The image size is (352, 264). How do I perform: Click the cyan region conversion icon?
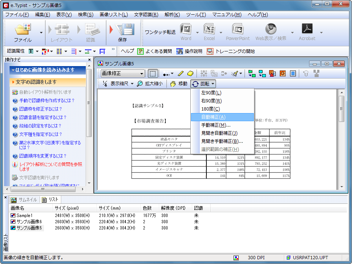coord(262,73)
